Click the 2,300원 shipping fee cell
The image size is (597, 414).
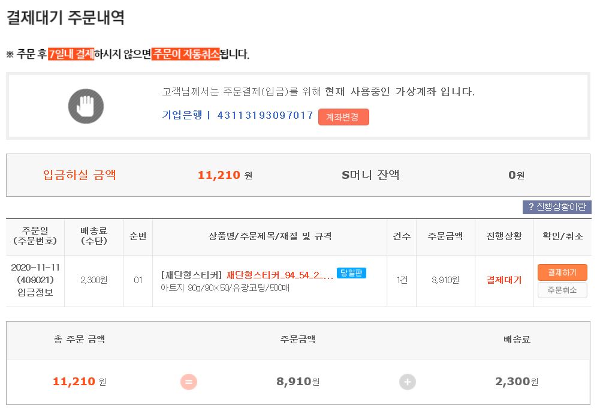pyautogui.click(x=94, y=280)
